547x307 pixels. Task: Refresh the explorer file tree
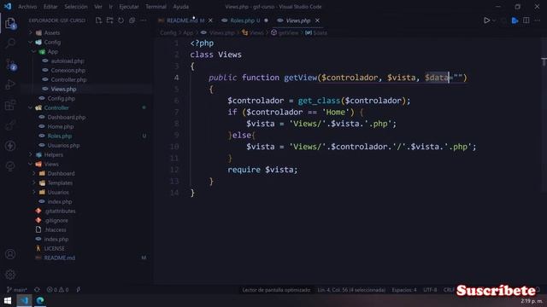coord(121,20)
